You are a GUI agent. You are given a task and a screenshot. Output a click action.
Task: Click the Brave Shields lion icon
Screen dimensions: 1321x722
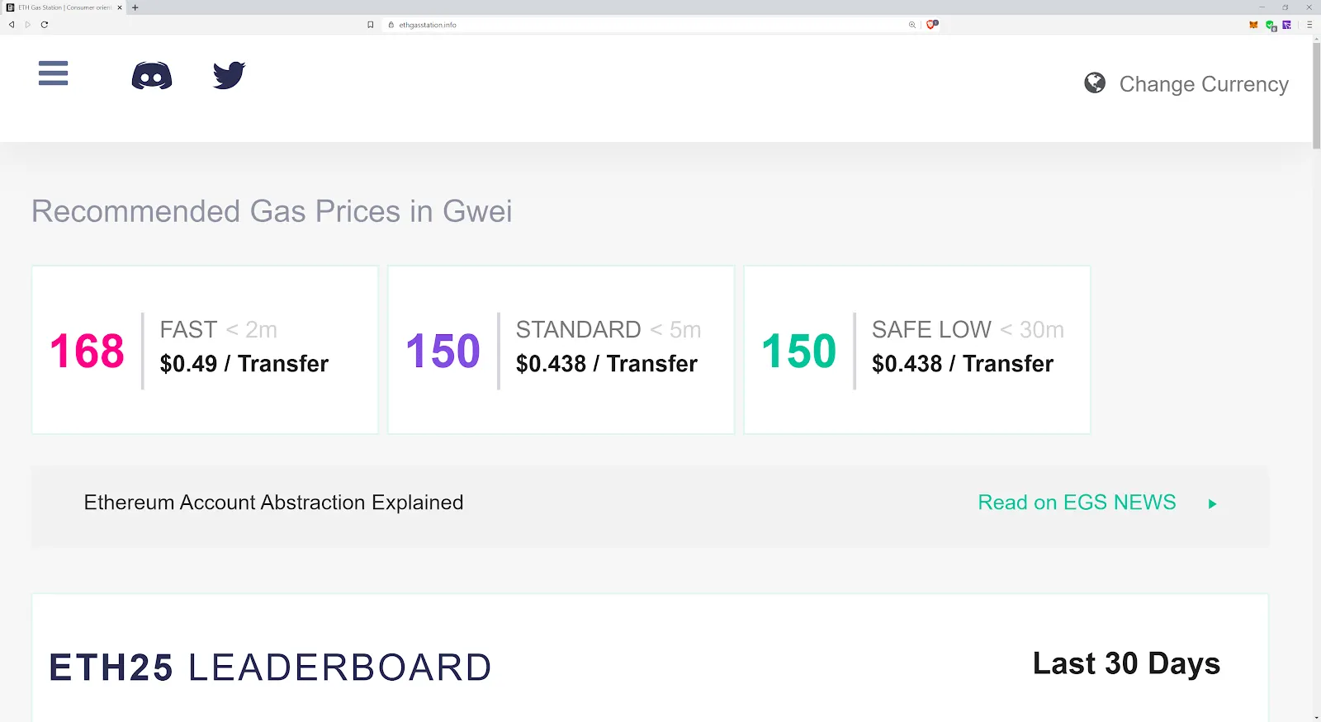pyautogui.click(x=931, y=25)
